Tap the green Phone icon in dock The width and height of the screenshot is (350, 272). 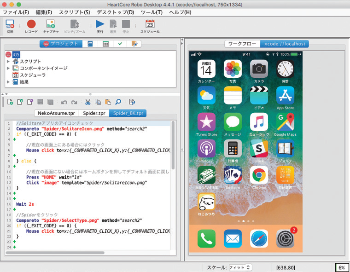point(206,238)
